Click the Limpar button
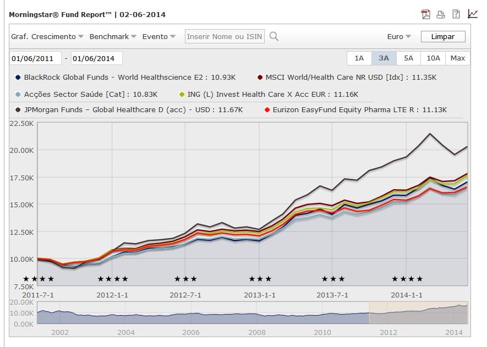 point(443,37)
